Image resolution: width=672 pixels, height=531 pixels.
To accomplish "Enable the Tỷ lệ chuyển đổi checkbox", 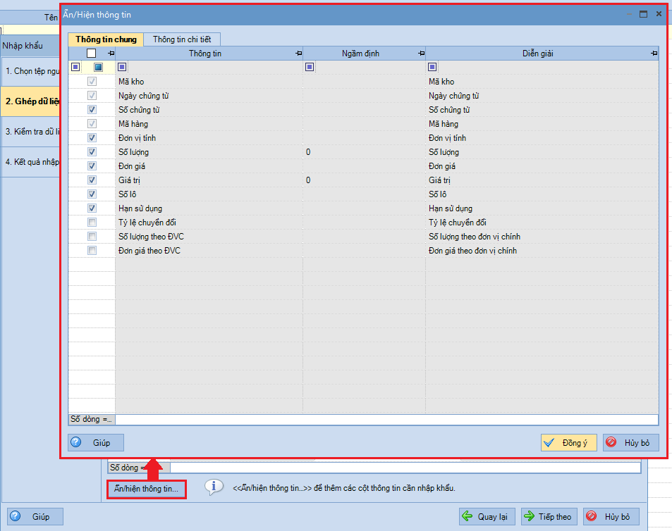I will click(92, 222).
